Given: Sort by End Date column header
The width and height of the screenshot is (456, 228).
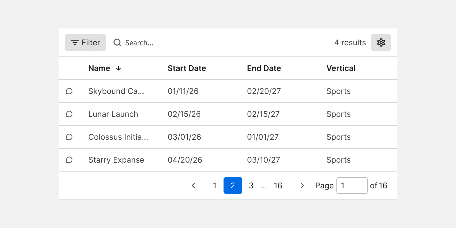Looking at the screenshot, I should pyautogui.click(x=264, y=68).
